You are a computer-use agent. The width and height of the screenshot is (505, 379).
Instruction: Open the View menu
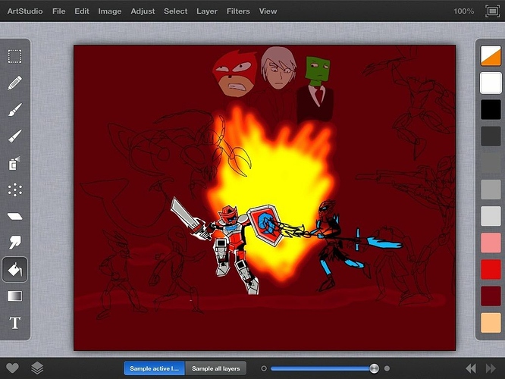click(268, 11)
